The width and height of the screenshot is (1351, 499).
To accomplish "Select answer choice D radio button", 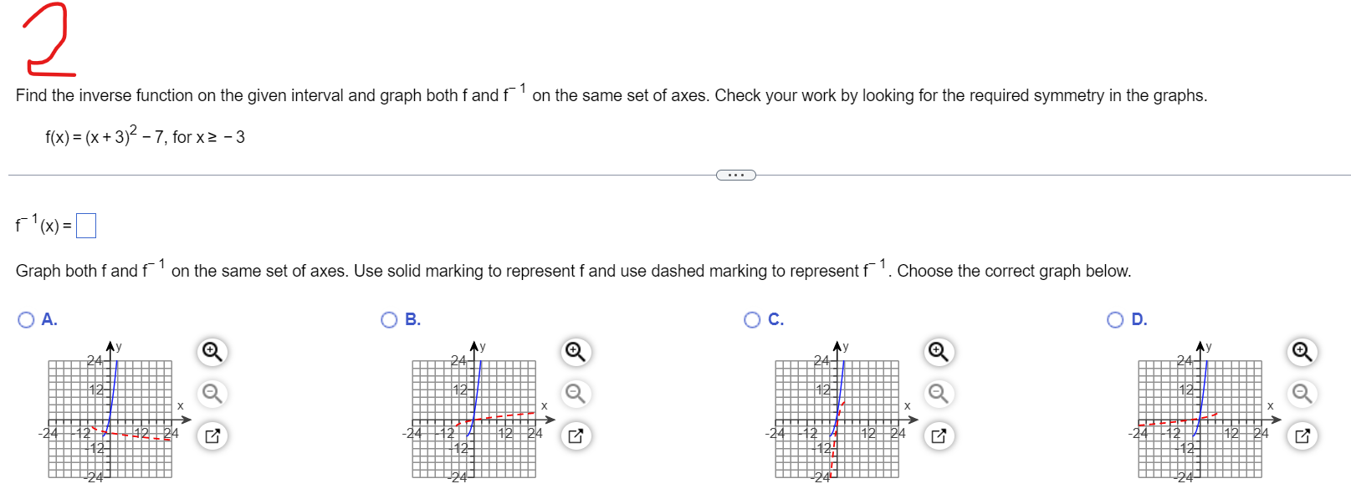I will [1115, 318].
